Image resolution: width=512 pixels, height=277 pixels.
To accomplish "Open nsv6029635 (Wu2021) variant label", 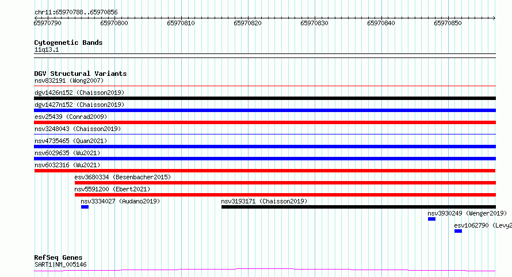I will tap(67, 153).
